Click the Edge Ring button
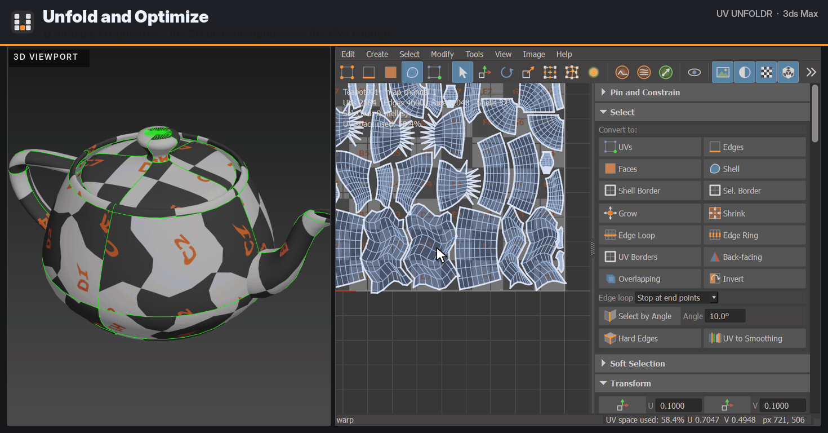This screenshot has height=433, width=828. 755,236
